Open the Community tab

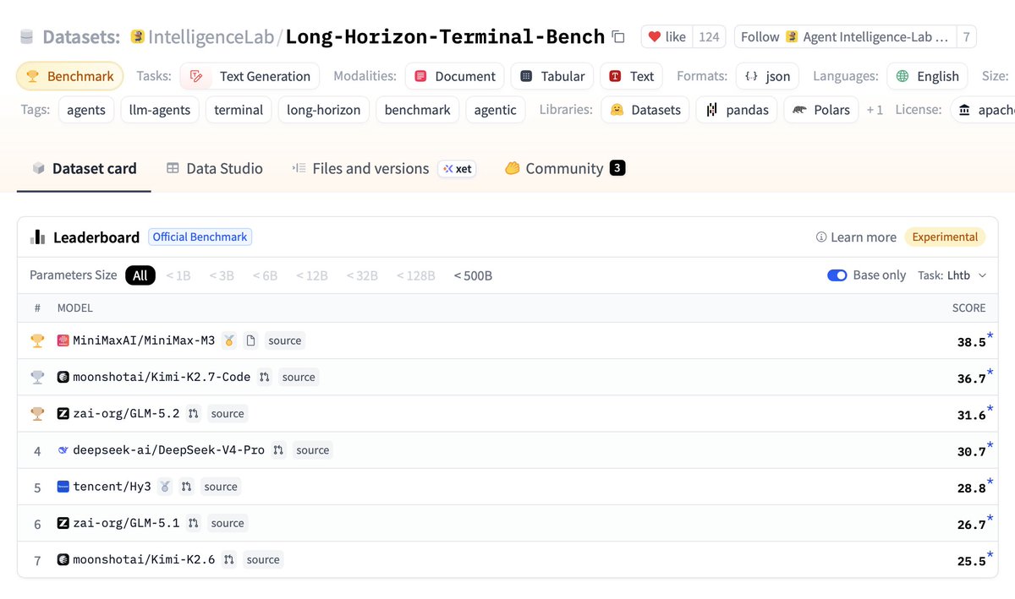[565, 168]
